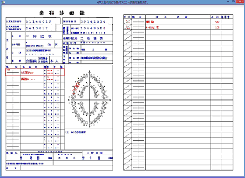Click the application icon in the title bar
Viewport: 245px width, 178px height.
tap(3, 2)
